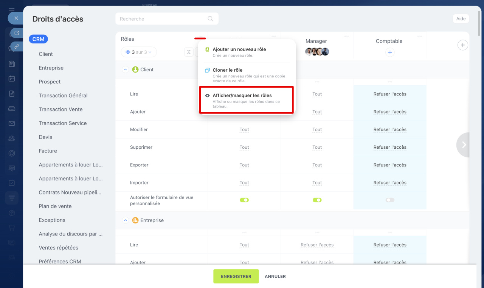The height and width of the screenshot is (288, 484).
Task: Close the slider panel with X icon
Action: [16, 18]
